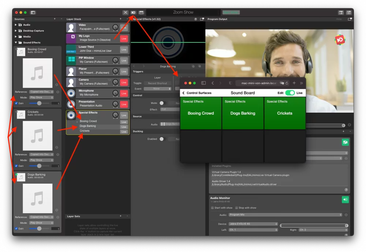Viewport: 366px width, 252px height.
Task: Click the Booing Crowd music note thumbnail
Action: [x=37, y=73]
